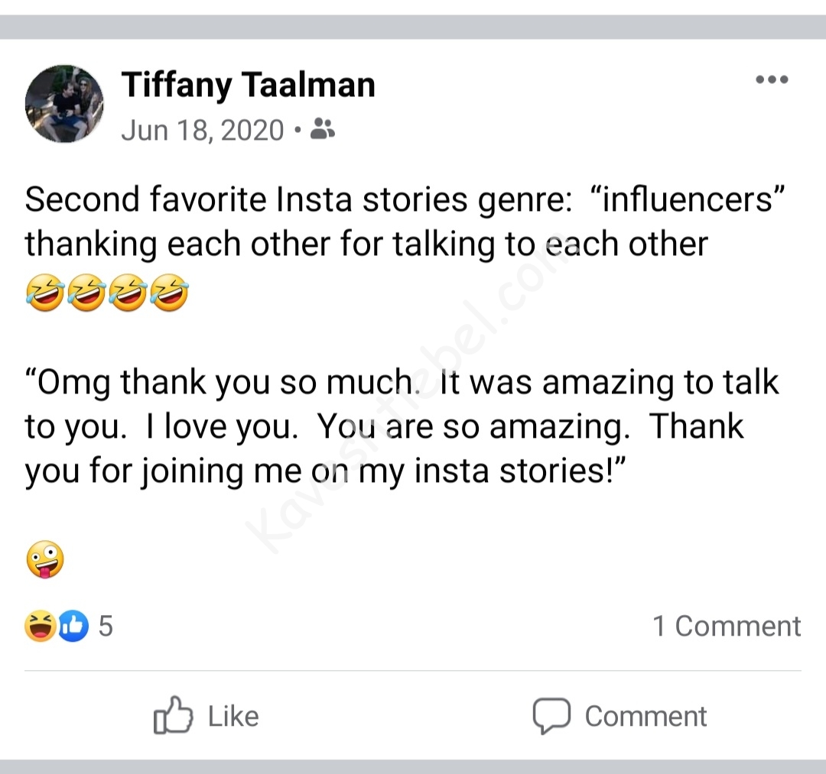Show who reacted via the 5 count
826x774 pixels.
click(106, 627)
